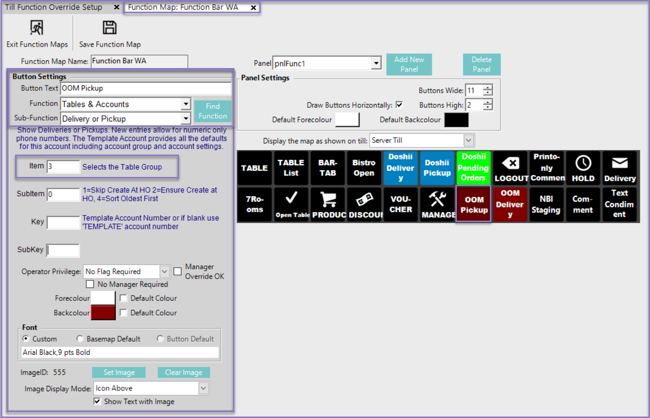The width and height of the screenshot is (650, 418).
Task: Select the LOGOUT button with backspace icon
Action: pos(510,168)
